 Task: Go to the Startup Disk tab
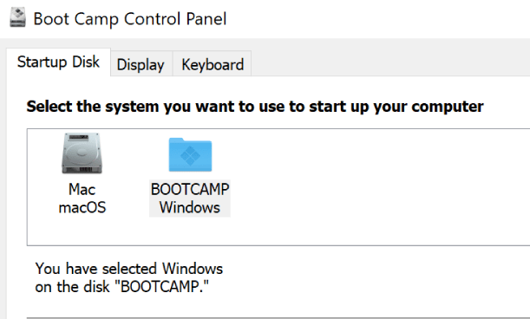click(x=58, y=62)
